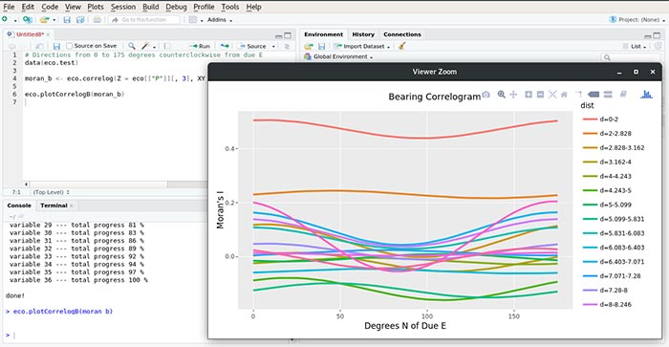Open the Plots menu
669x347 pixels.
pos(96,7)
